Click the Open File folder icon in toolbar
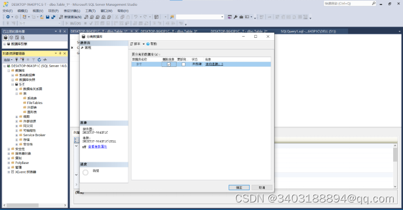The width and height of the screenshot is (403, 210). tap(42, 17)
